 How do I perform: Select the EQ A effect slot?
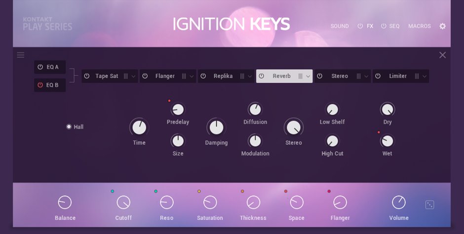click(x=50, y=67)
